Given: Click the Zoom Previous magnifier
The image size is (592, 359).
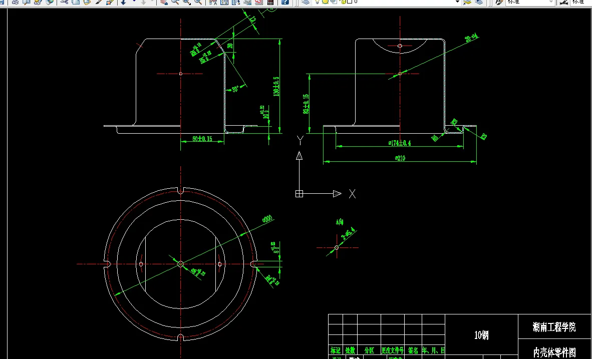Looking at the screenshot, I should (198, 2).
